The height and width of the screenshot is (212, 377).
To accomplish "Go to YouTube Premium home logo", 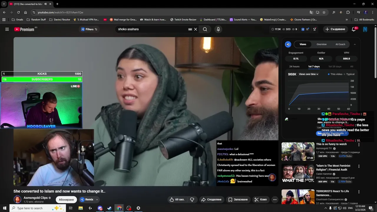I will (24, 29).
